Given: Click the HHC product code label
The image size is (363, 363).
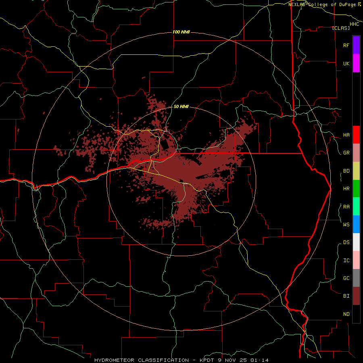Looking at the screenshot, I should click(354, 24).
